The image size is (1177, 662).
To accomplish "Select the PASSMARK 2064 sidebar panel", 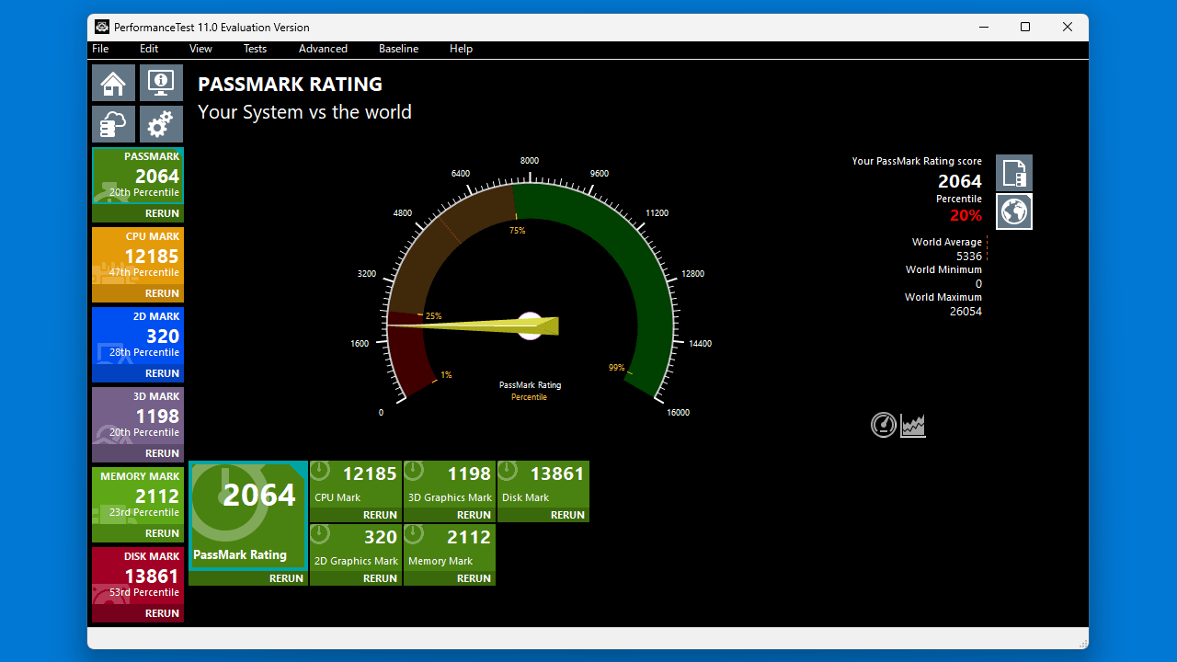I will pos(138,176).
